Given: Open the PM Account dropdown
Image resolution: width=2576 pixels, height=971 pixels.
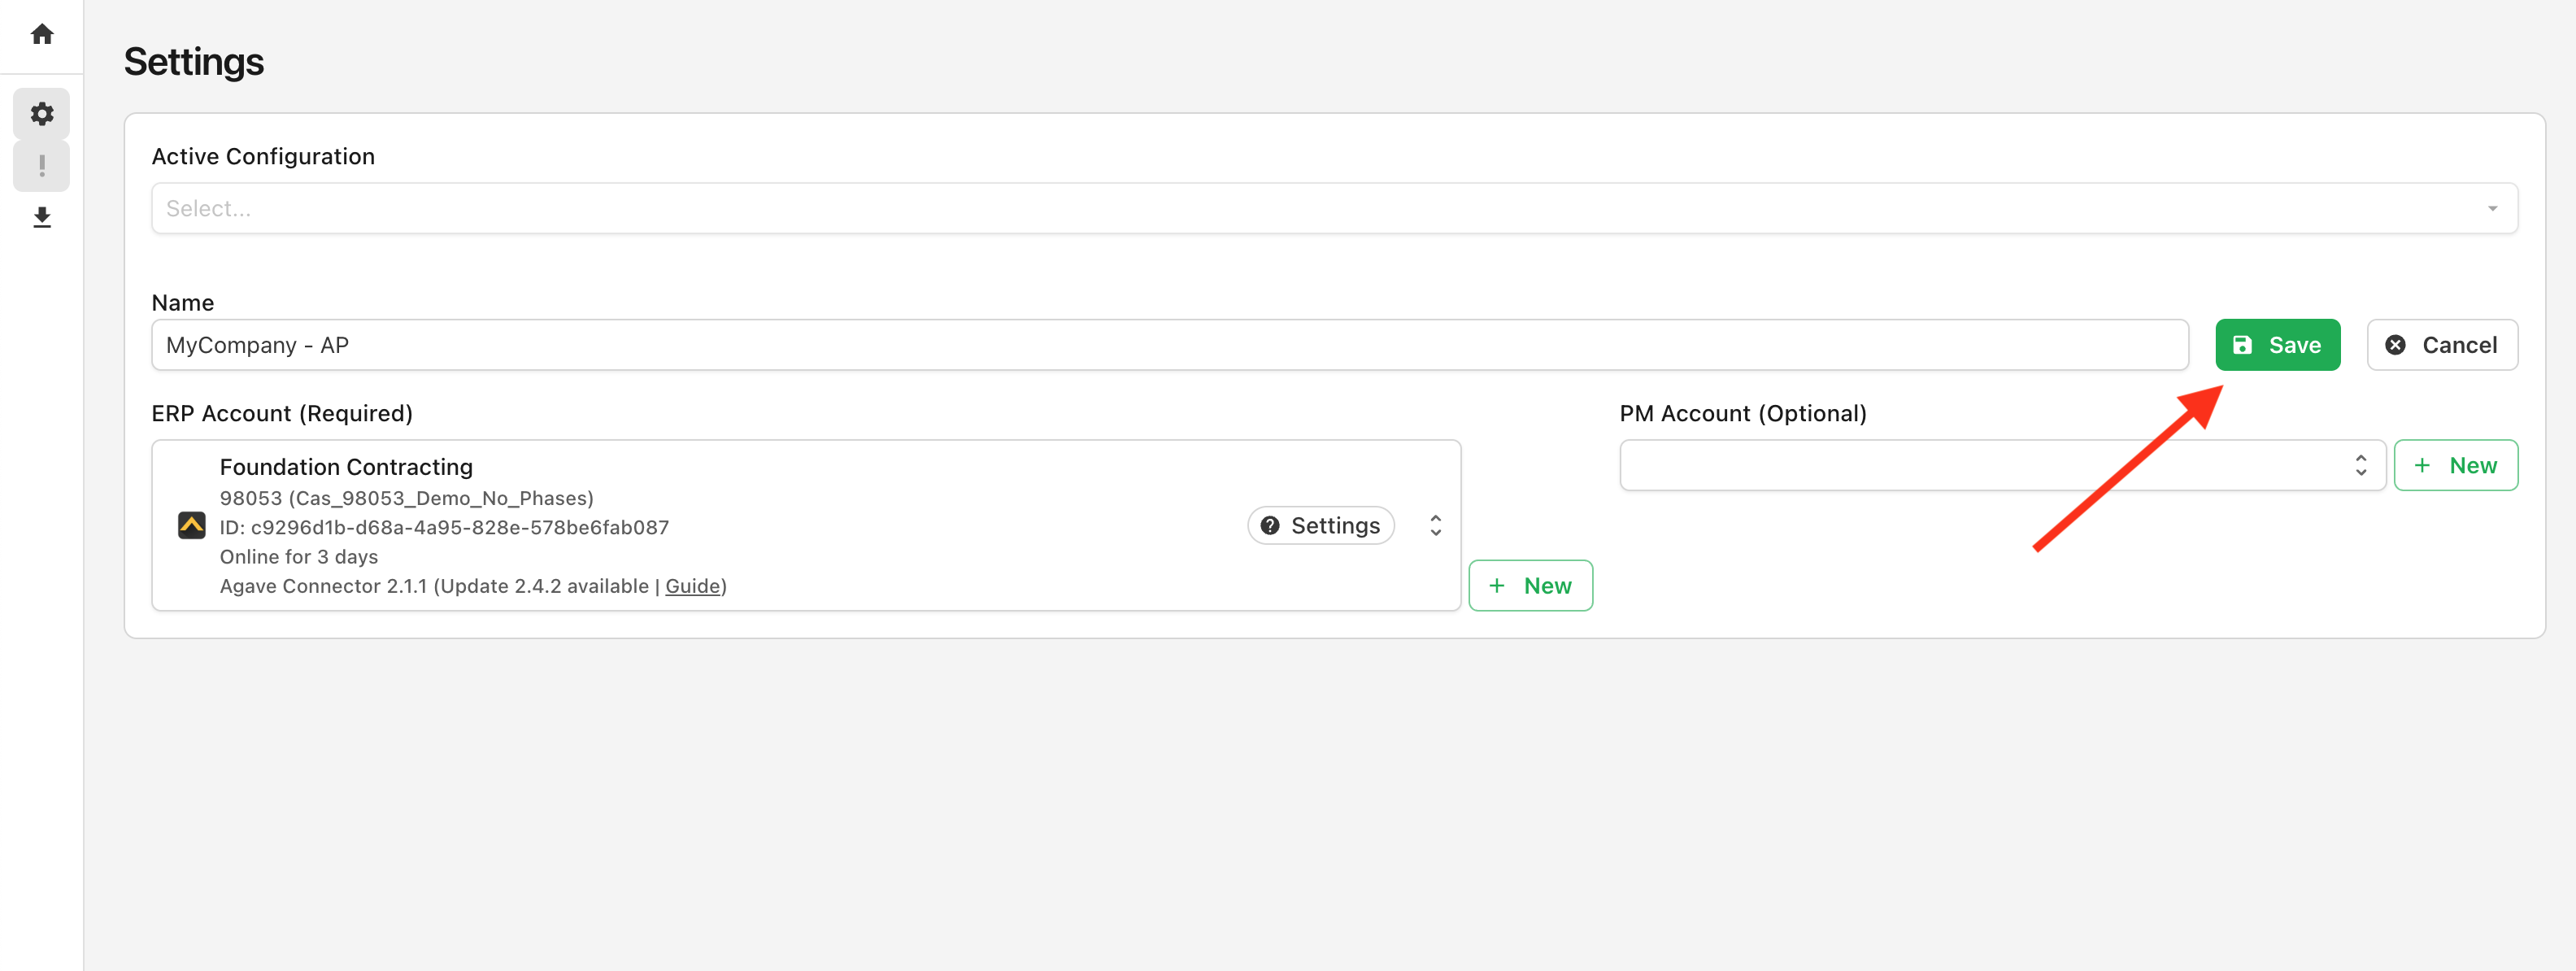Looking at the screenshot, I should click(2002, 465).
